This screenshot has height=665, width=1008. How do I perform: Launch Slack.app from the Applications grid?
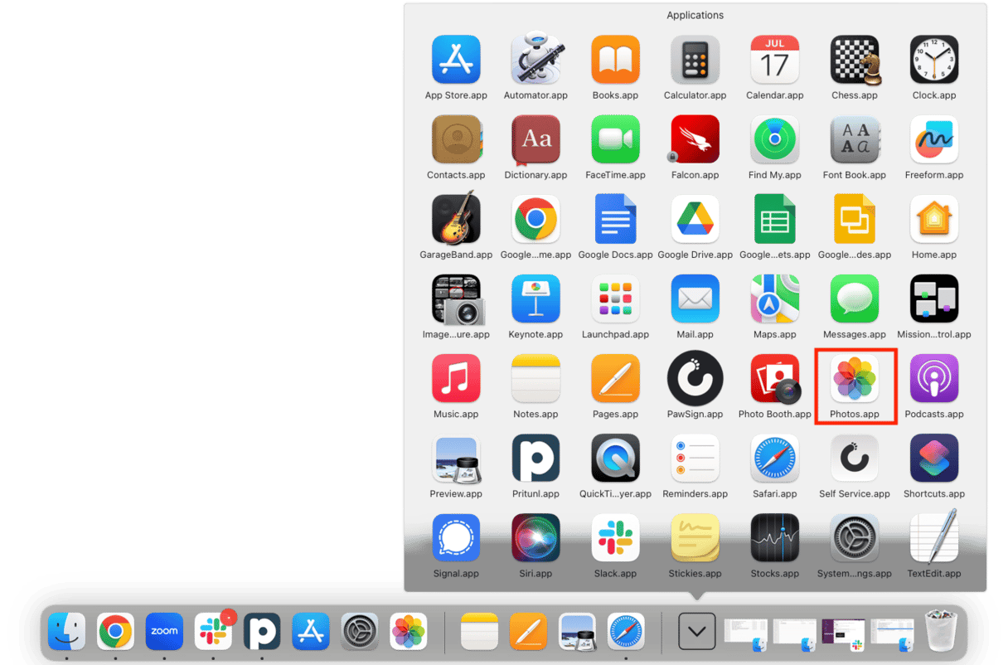point(615,537)
